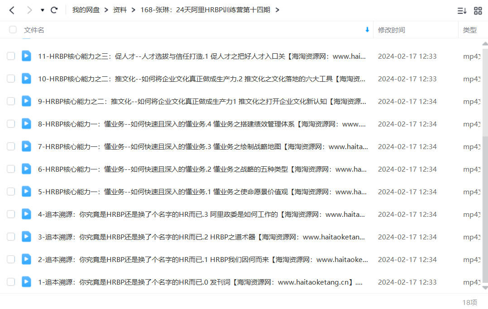Open the sort order menu icon

tap(462, 11)
